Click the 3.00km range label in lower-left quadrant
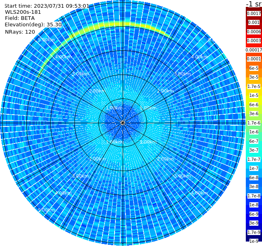The height and width of the screenshot is (246, 262). tap(80, 176)
